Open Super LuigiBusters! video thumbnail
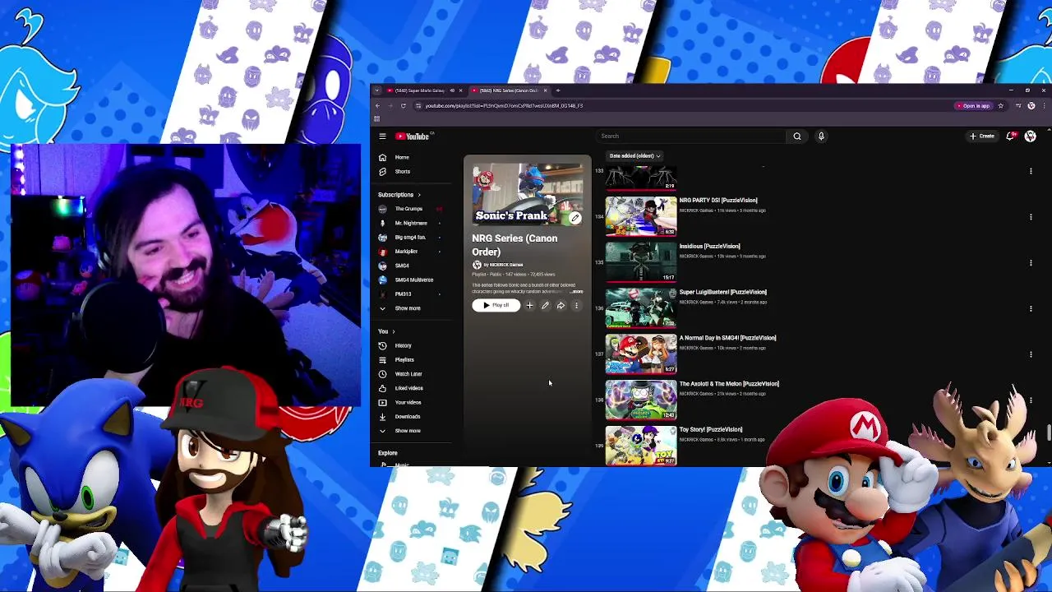This screenshot has width=1052, height=592. (641, 308)
